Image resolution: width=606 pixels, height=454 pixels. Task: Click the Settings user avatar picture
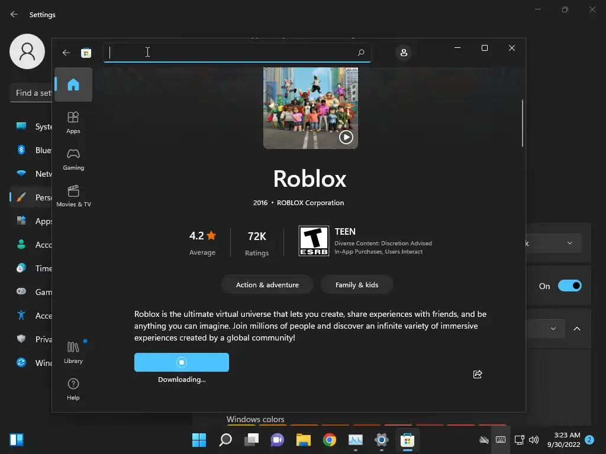tap(27, 51)
